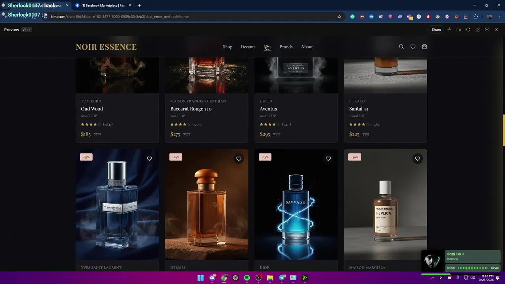The image size is (505, 284).
Task: Toggle device view icon in preview toolbar
Action: click(458, 30)
